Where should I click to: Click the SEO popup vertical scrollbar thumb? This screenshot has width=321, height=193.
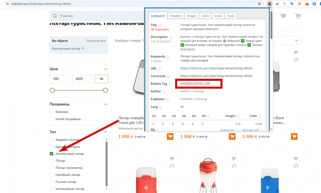click(271, 25)
